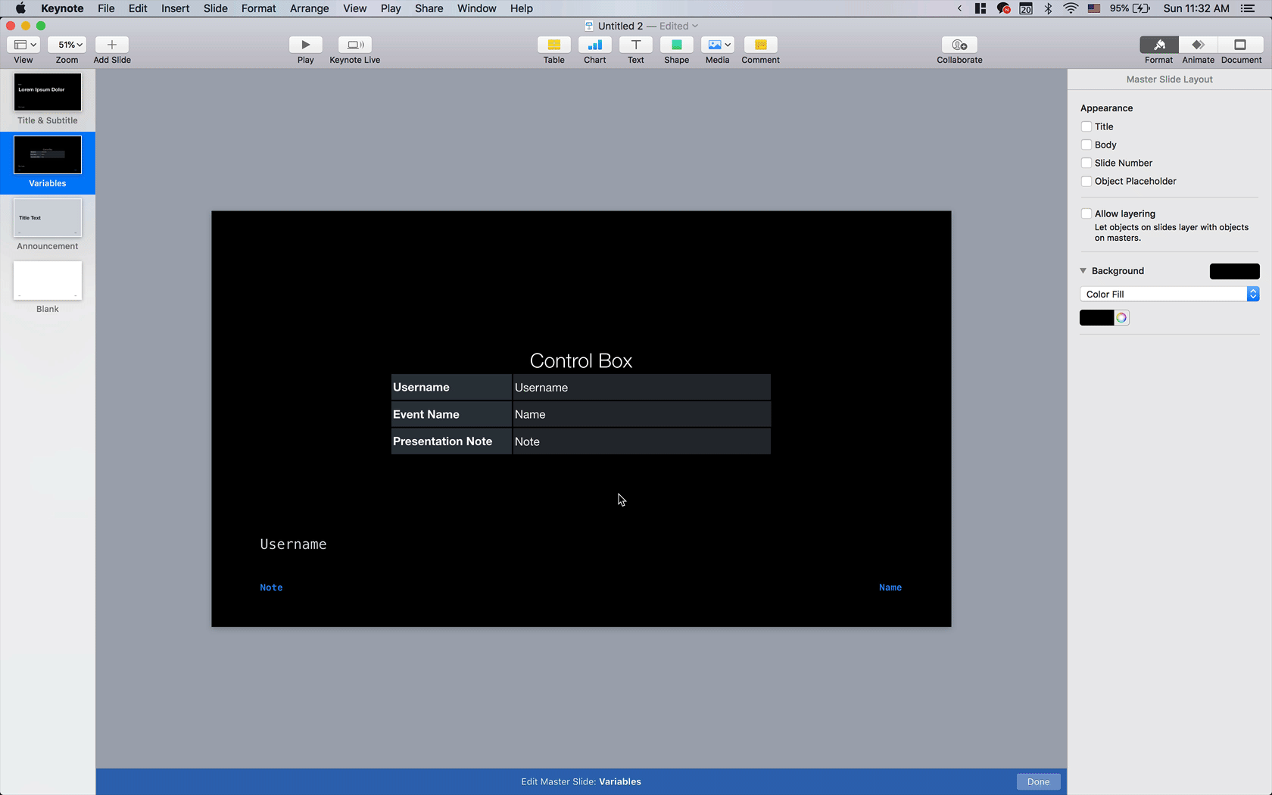Open Keynote Live
The height and width of the screenshot is (795, 1272).
tap(354, 45)
